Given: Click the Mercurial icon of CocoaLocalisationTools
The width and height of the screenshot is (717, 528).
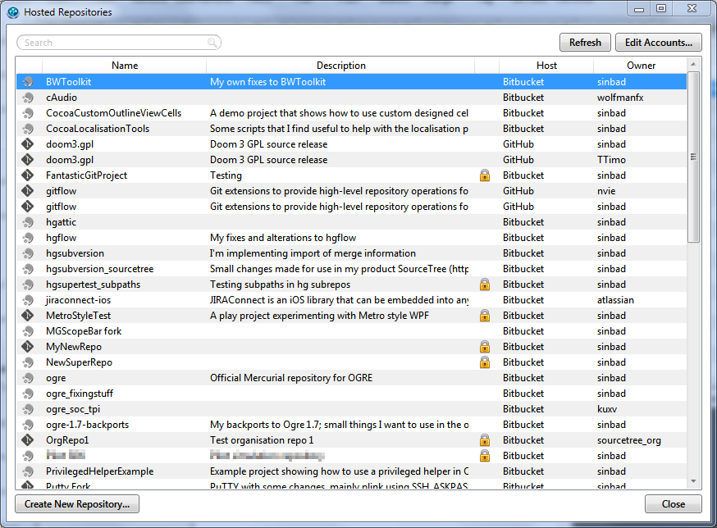Looking at the screenshot, I should pos(28,129).
